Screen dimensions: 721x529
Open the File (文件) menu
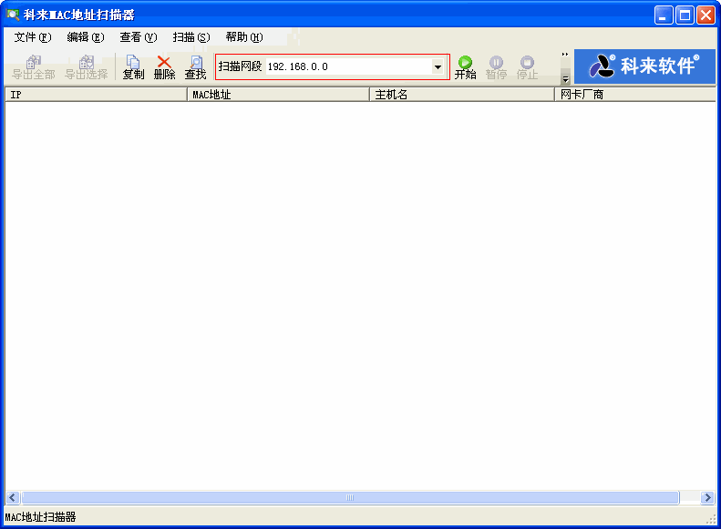coord(33,37)
